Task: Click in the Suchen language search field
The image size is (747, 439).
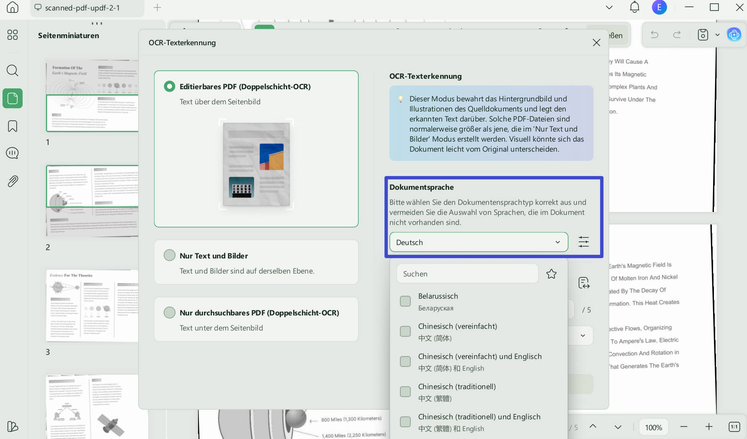Action: tap(467, 274)
